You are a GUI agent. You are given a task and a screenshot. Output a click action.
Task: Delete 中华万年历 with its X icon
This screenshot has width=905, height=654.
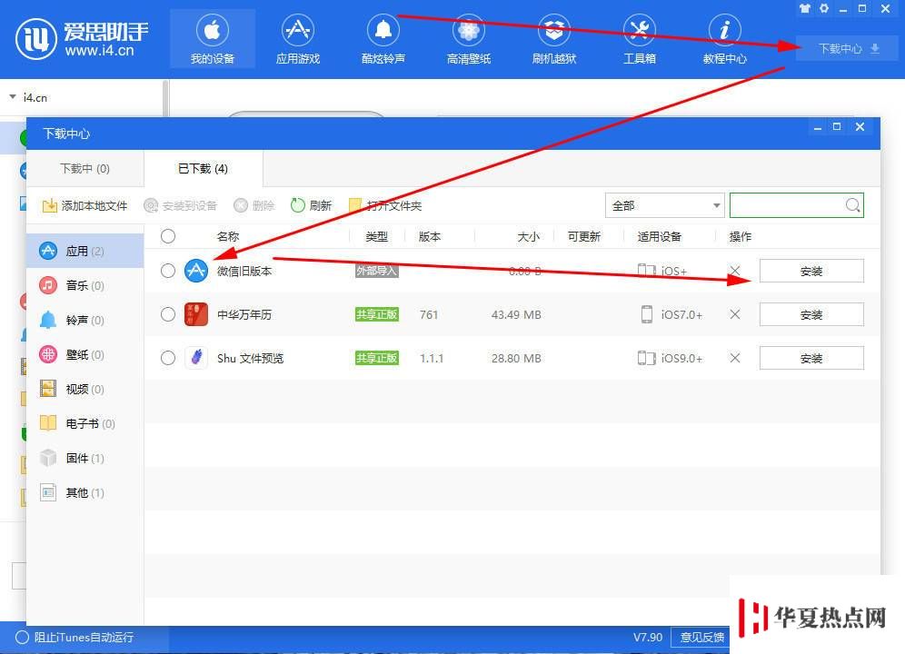click(x=735, y=314)
